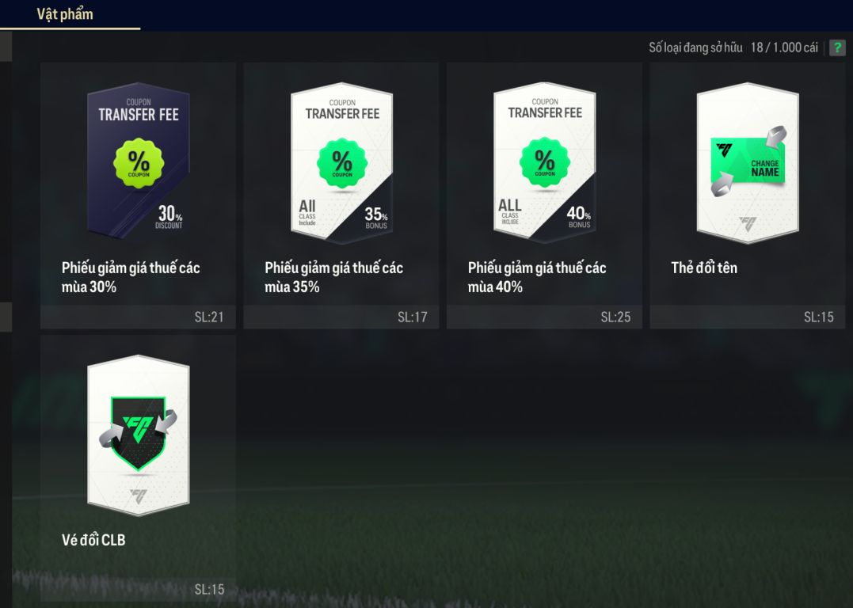853x608 pixels.
Task: Click the SL:17 quantity bar
Action: click(x=341, y=317)
